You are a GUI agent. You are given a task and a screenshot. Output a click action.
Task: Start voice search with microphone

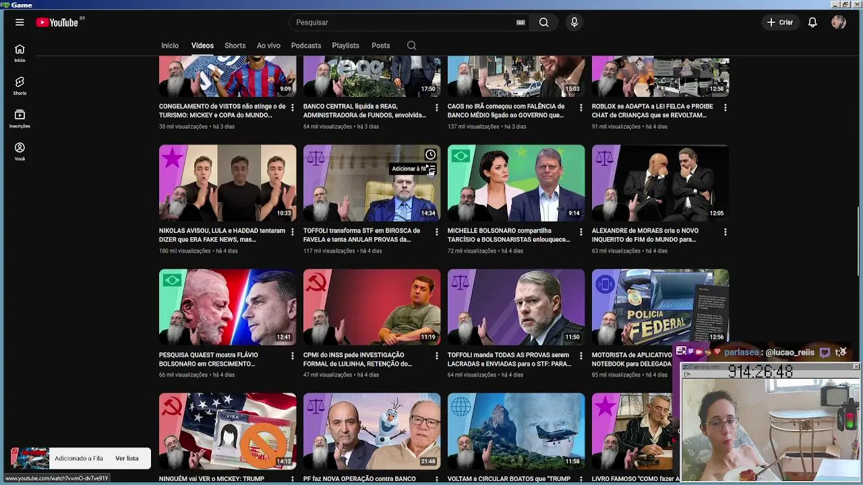(x=574, y=22)
